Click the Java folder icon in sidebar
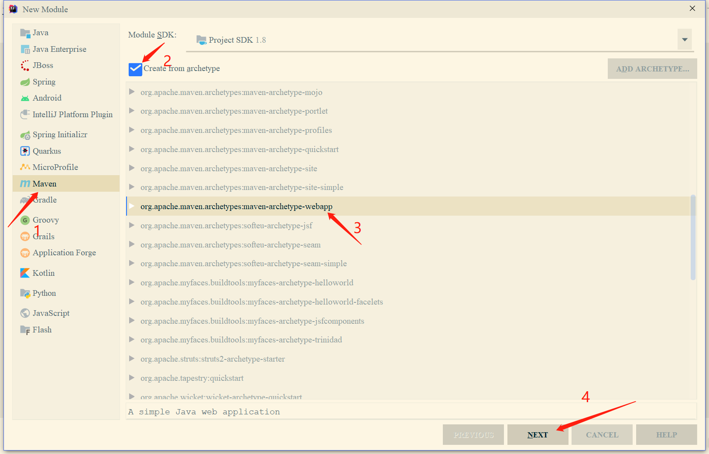The width and height of the screenshot is (709, 454). (x=25, y=33)
